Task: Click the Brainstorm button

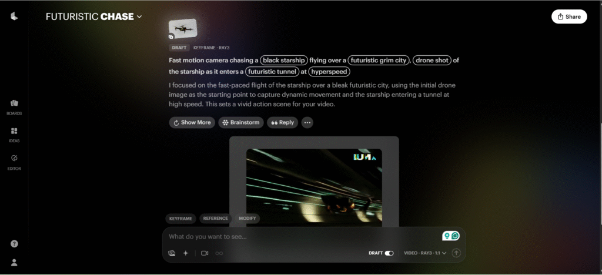Action: [241, 123]
